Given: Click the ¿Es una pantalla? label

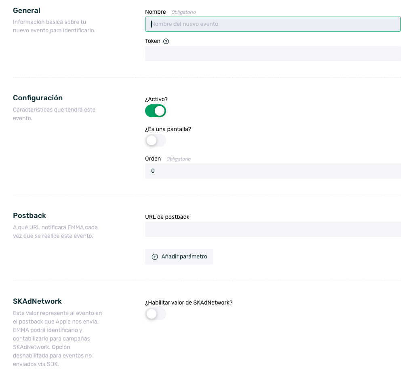Looking at the screenshot, I should point(168,129).
